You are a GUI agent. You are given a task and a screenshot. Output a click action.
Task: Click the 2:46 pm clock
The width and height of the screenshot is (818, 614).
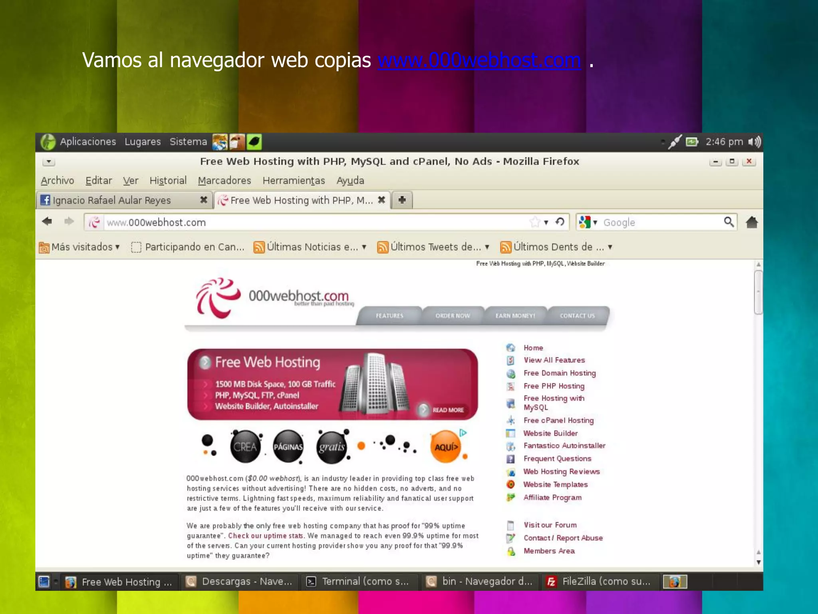click(x=724, y=142)
